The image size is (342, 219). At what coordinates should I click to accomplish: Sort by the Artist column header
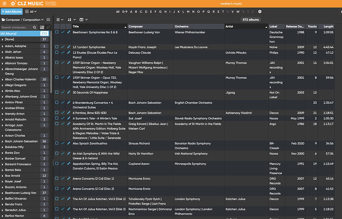pos(246,26)
